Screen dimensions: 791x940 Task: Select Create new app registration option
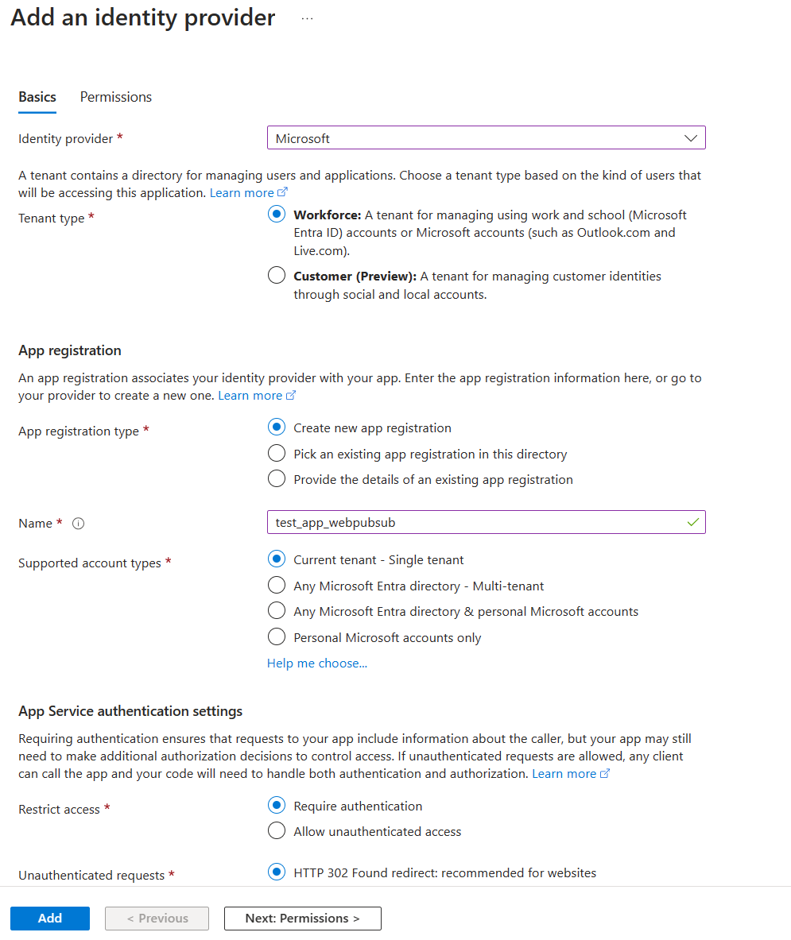pos(277,427)
